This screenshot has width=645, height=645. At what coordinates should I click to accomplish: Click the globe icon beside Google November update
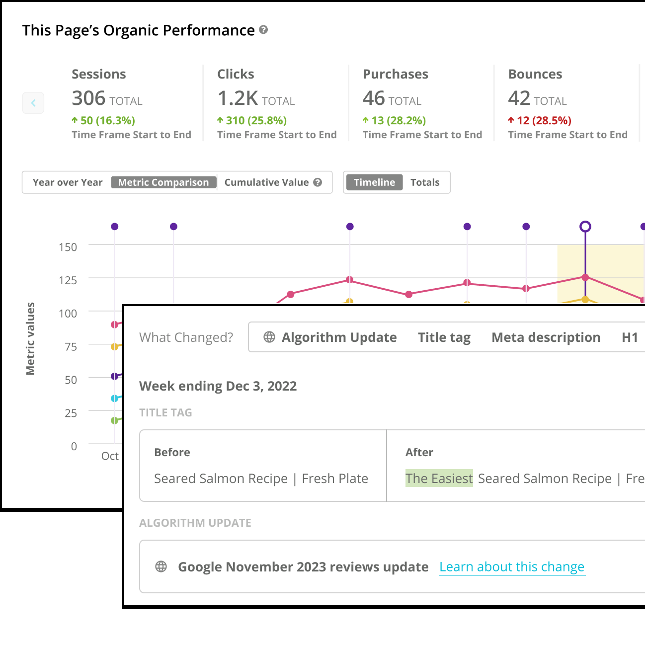161,566
